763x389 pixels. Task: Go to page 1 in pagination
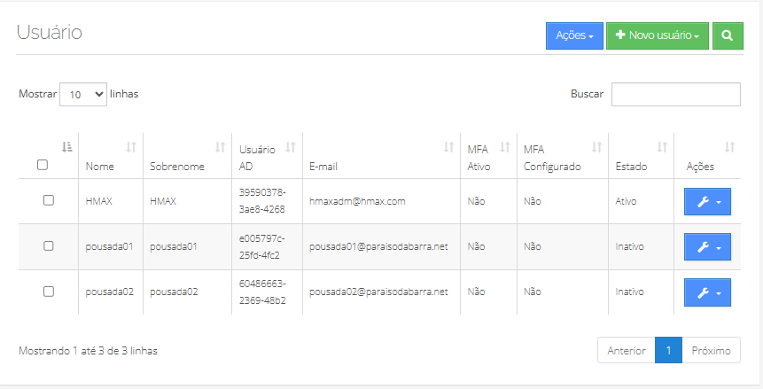668,350
